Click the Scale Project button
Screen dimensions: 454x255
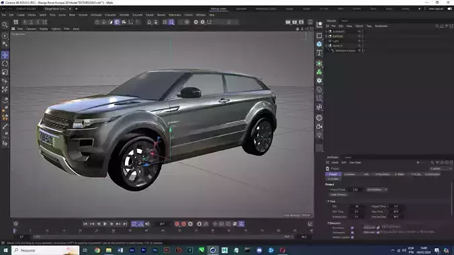coord(338,195)
